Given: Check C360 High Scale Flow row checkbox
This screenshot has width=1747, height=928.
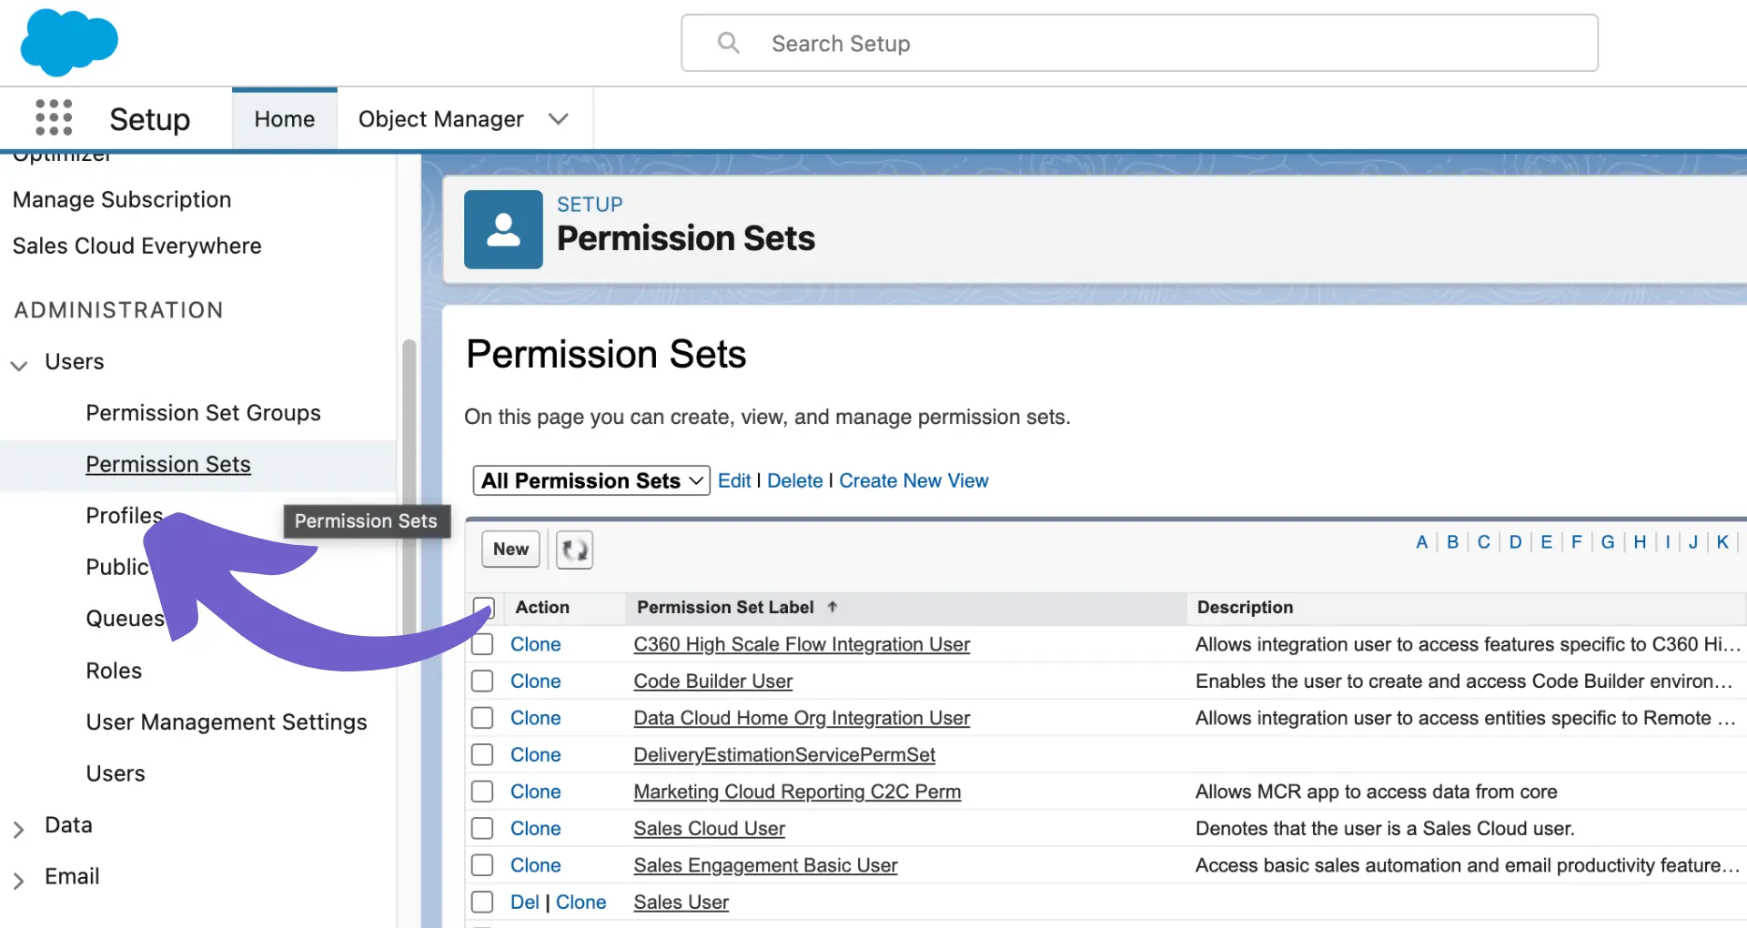Looking at the screenshot, I should tap(482, 644).
